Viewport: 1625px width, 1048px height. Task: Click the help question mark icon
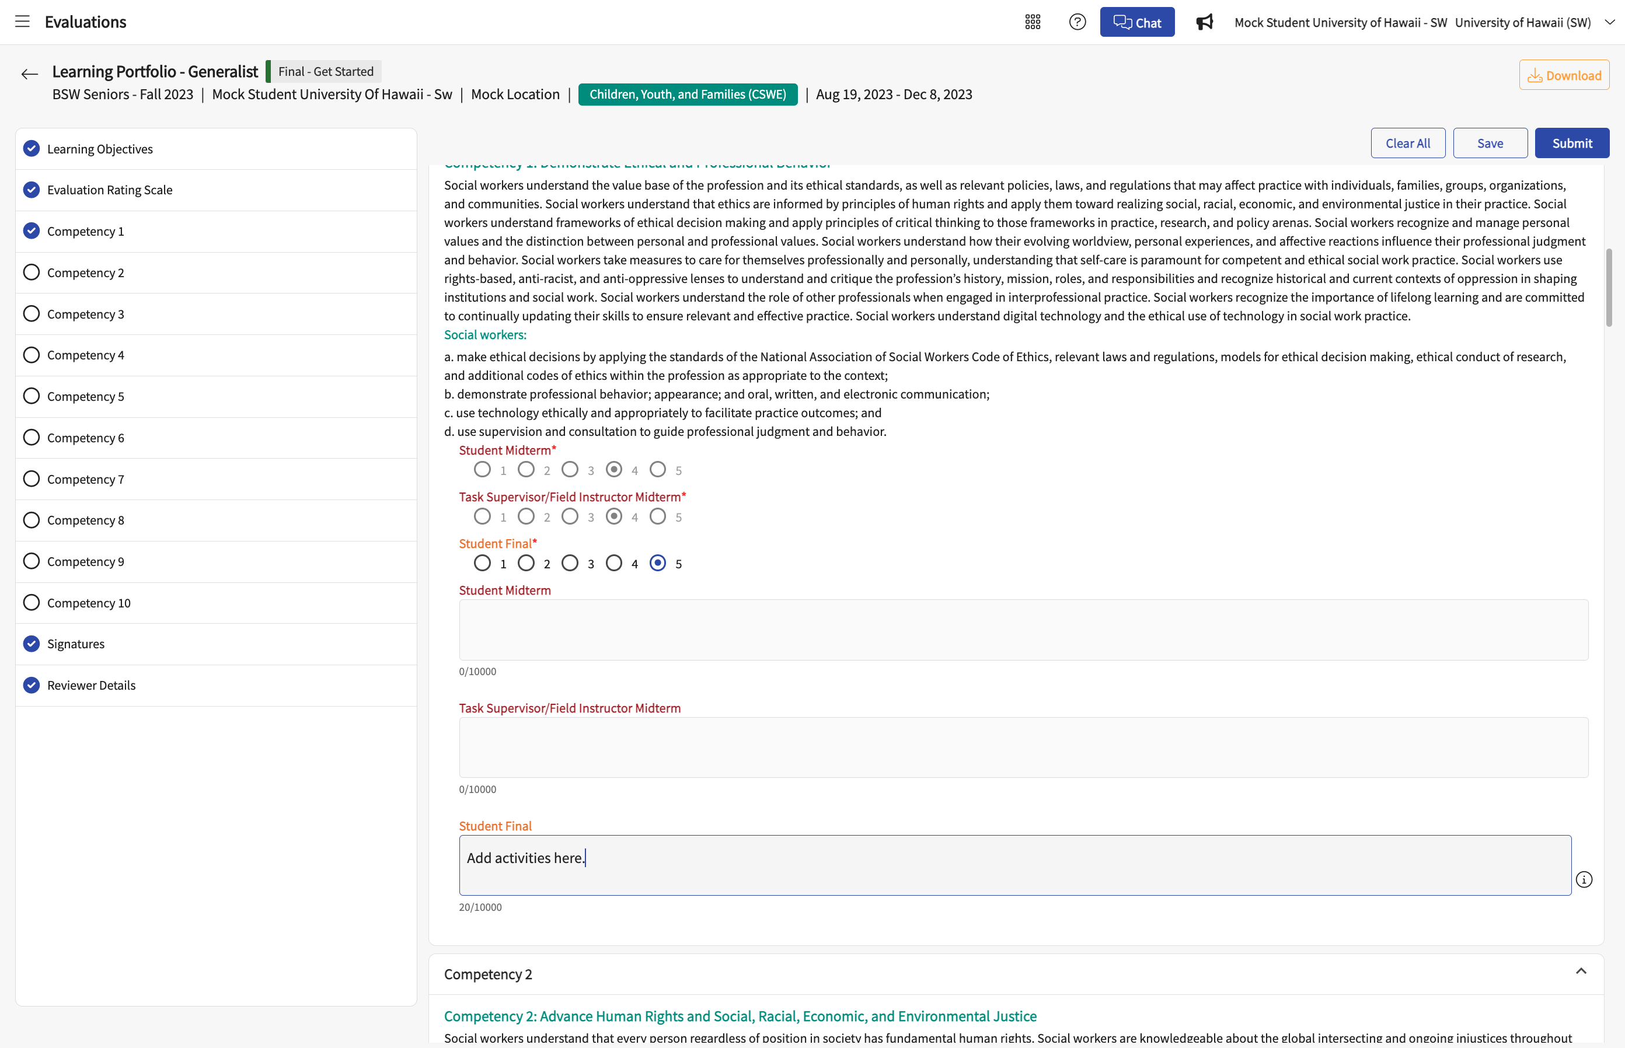[x=1077, y=22]
